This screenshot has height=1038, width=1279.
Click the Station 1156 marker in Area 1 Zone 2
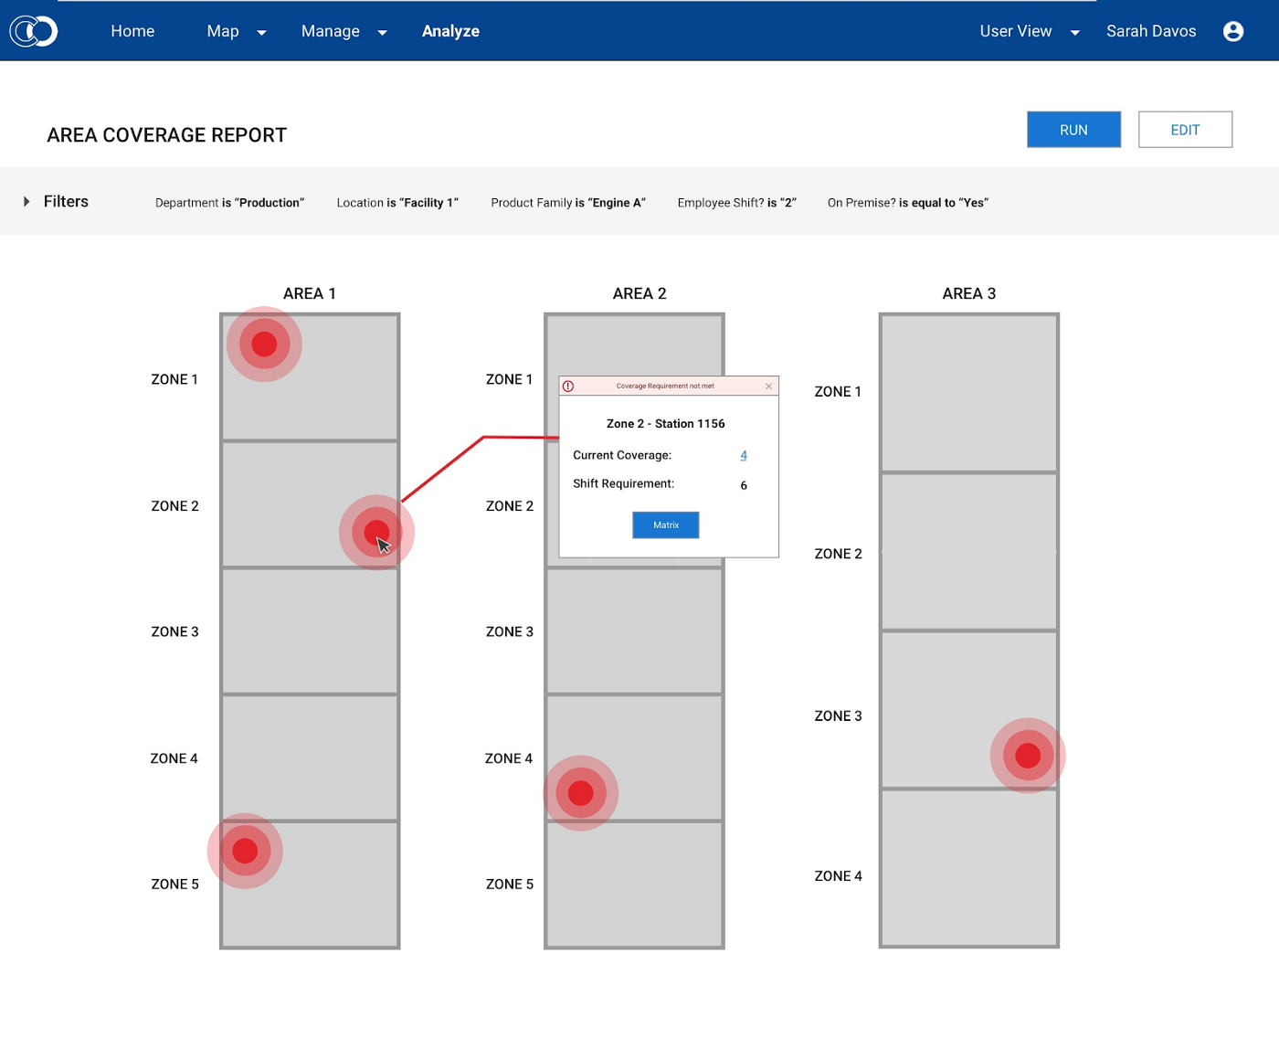[377, 531]
